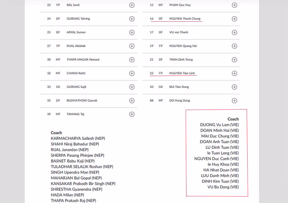This screenshot has height=203, width=288.
Task: Expand VU van Thanh row
Action: 234,32
